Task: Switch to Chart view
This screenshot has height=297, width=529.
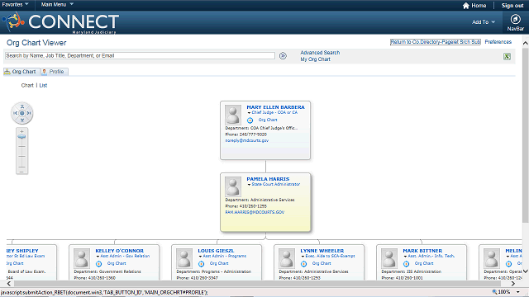Action: (27, 86)
